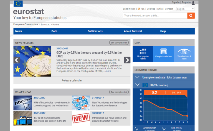213x131 pixels.
Task: Collapse the EU (28 countries) chevron
Action: point(137,85)
